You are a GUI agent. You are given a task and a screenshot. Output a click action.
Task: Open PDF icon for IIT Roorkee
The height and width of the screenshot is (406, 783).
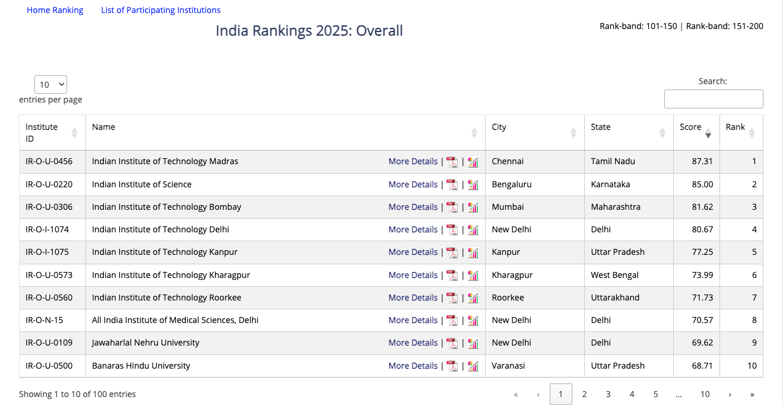click(x=452, y=298)
